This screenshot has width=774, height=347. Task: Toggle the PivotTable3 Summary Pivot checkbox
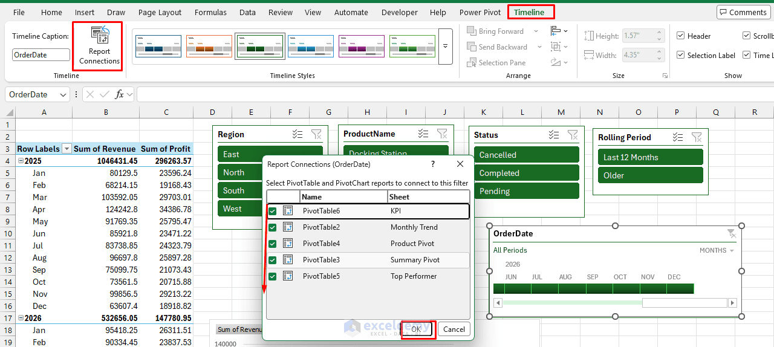[273, 260]
